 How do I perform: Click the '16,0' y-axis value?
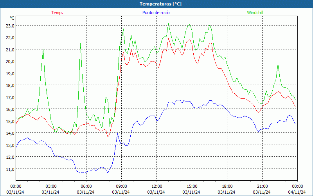pyautogui.click(x=10, y=109)
